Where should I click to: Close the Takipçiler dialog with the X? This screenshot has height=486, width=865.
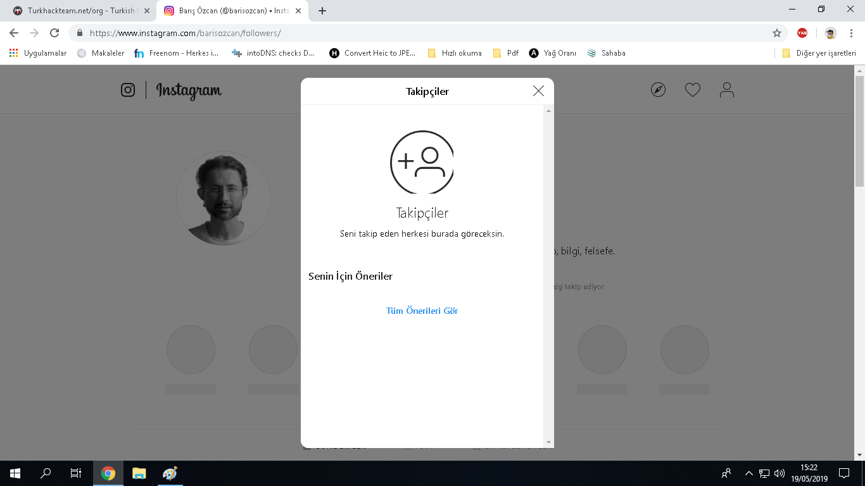538,91
